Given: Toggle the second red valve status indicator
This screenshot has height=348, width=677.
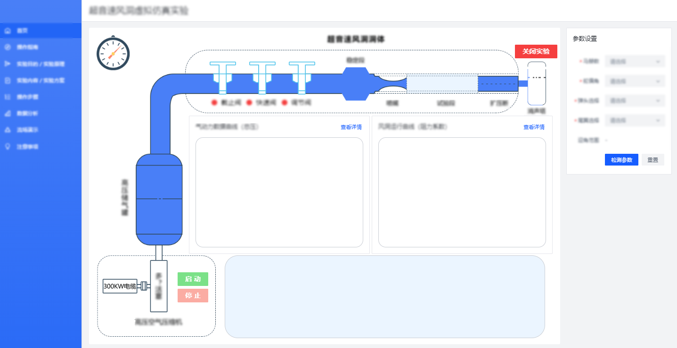Looking at the screenshot, I should tap(249, 103).
